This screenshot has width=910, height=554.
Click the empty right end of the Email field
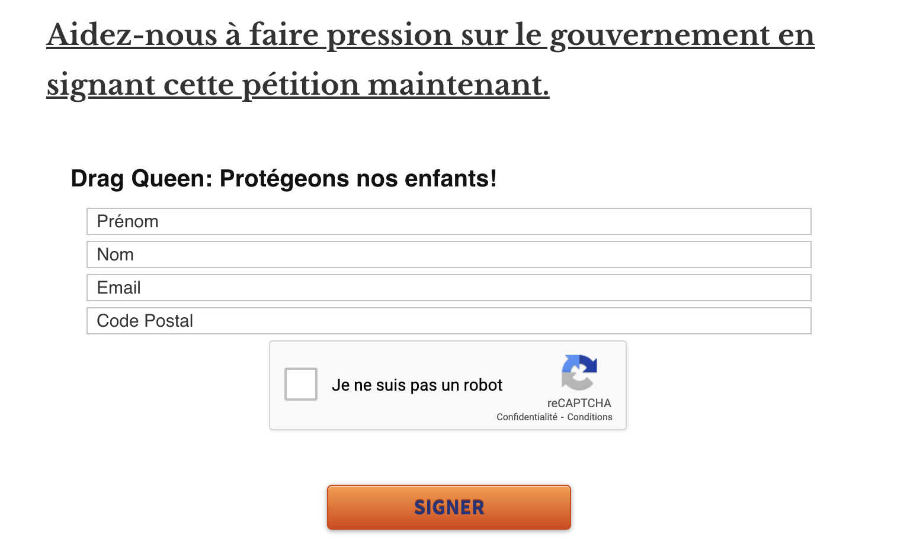pos(741,288)
